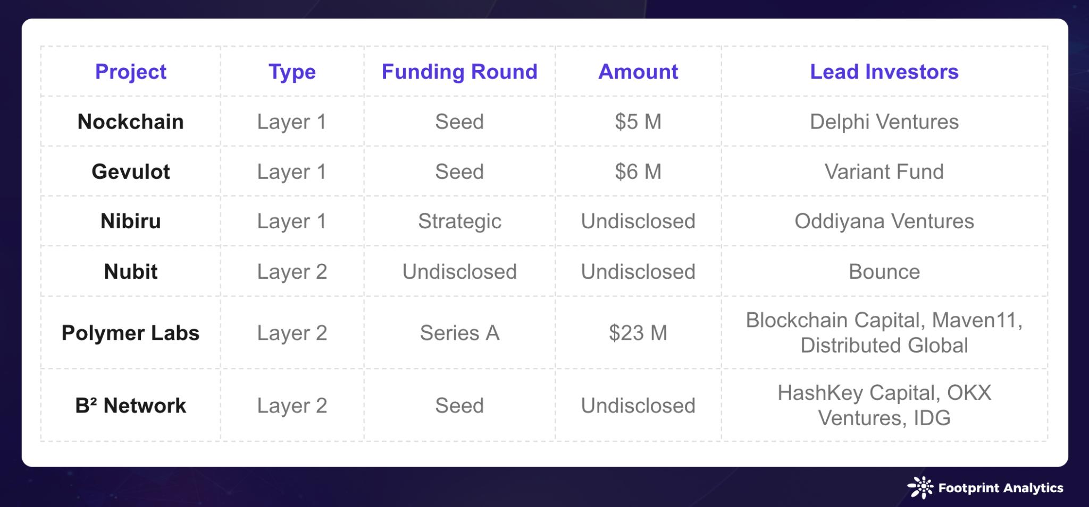Select the Bounce lead investor cell
Screen dimensions: 1089x507
[x=884, y=271]
